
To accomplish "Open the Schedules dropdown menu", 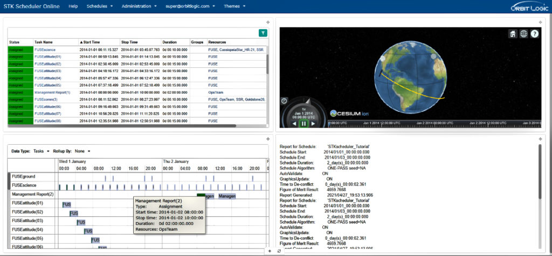I will [x=100, y=6].
